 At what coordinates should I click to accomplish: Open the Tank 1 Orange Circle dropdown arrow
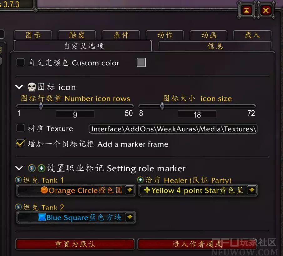pos(129,190)
